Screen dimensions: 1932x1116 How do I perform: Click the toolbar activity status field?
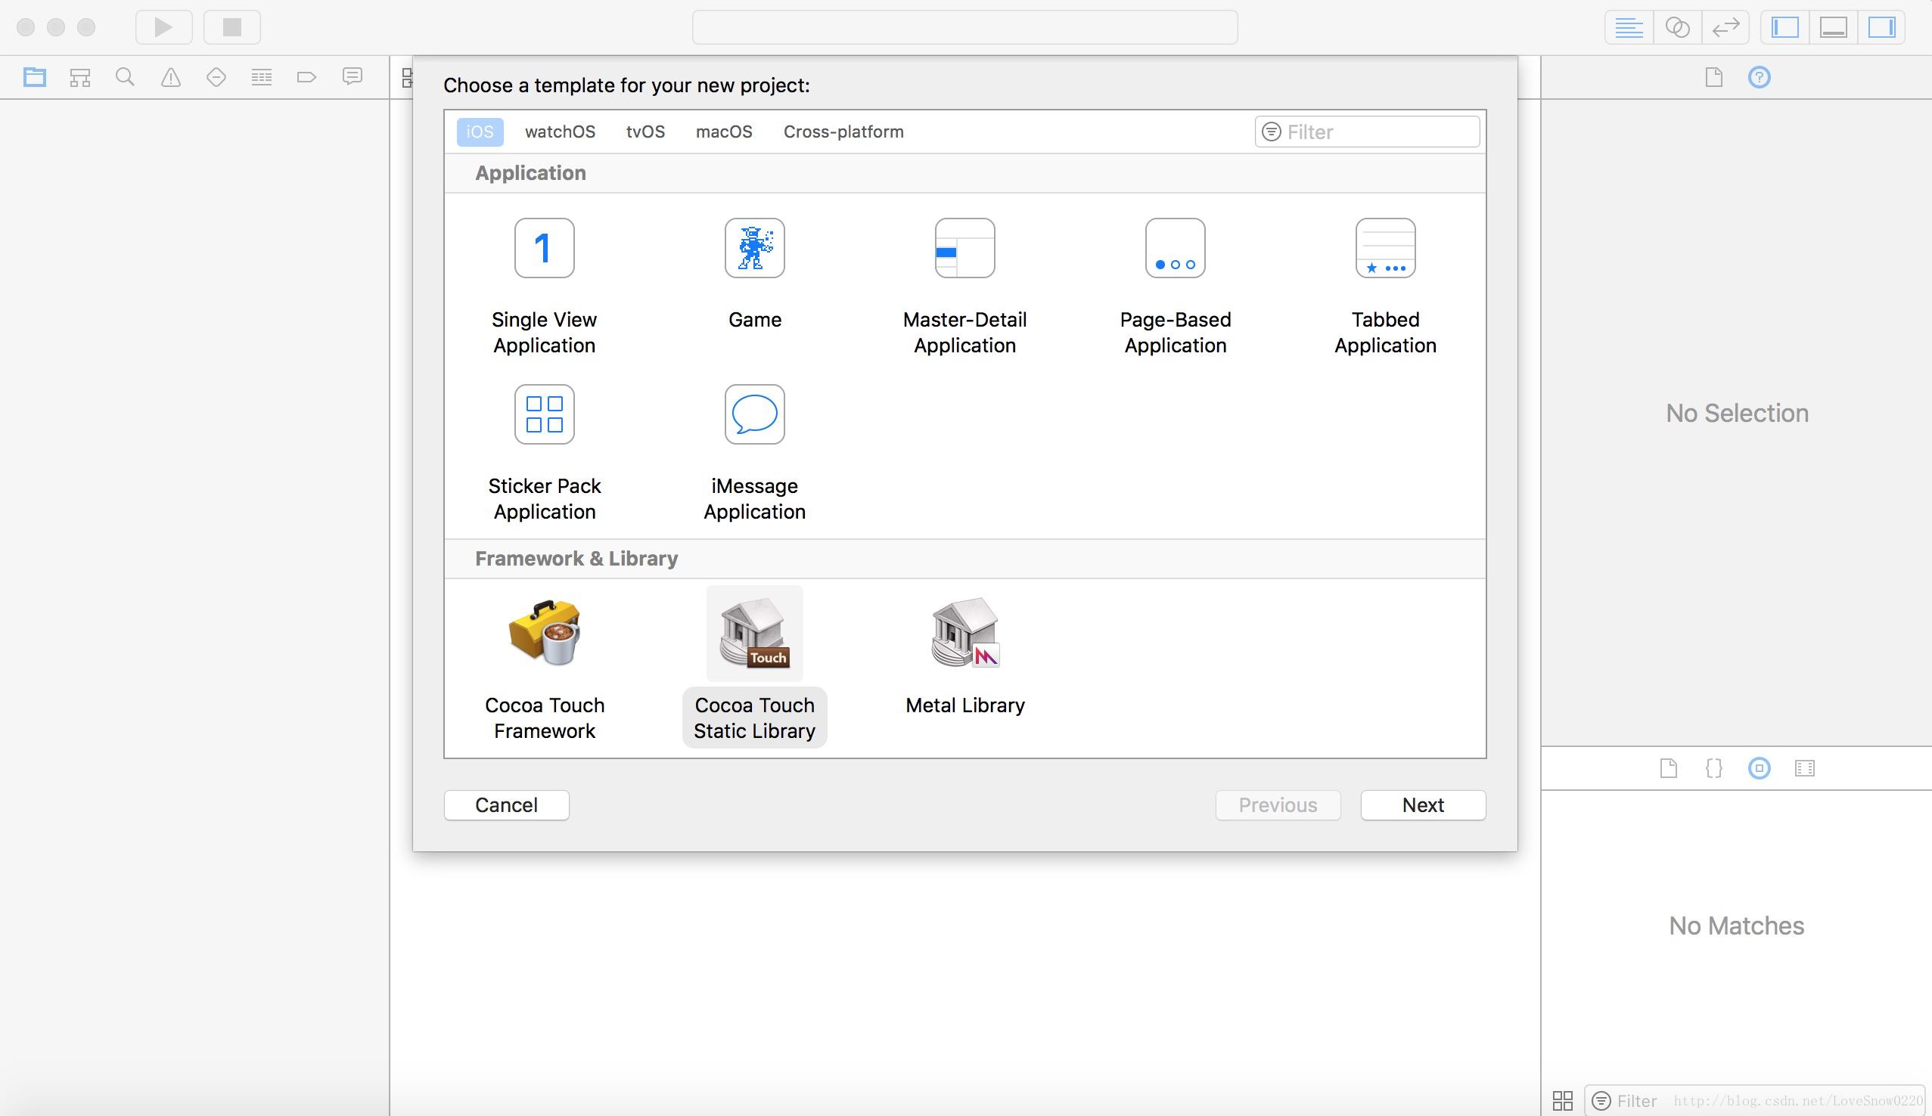point(964,27)
